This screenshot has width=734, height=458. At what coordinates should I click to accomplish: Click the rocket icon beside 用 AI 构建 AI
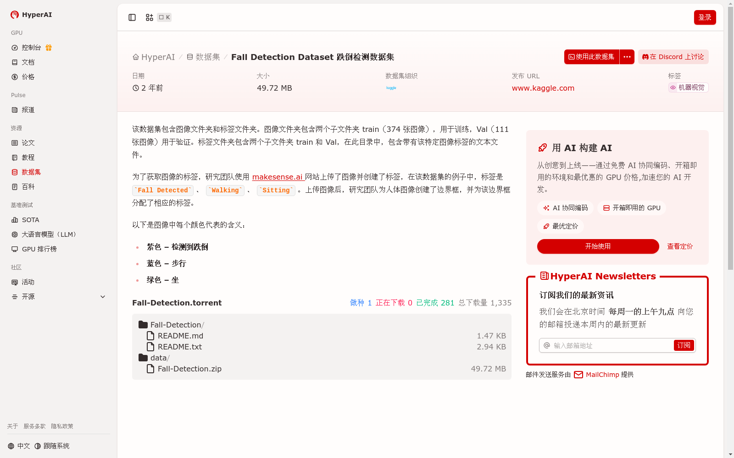tap(542, 148)
